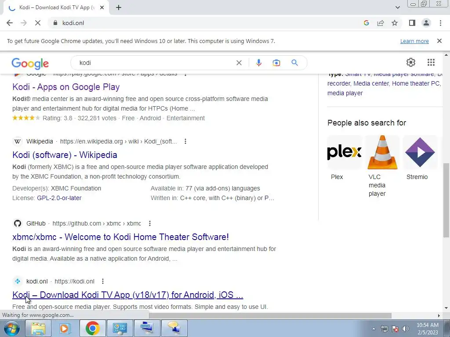450x337 pixels.
Task: Click the GitHub favicon
Action: pos(18,223)
